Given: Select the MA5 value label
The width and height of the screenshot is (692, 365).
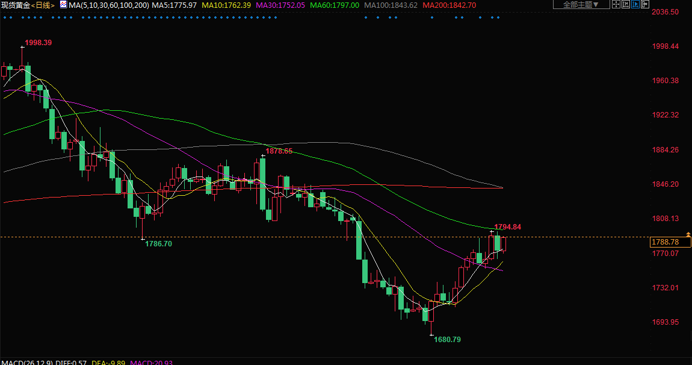Looking at the screenshot, I should [x=174, y=5].
